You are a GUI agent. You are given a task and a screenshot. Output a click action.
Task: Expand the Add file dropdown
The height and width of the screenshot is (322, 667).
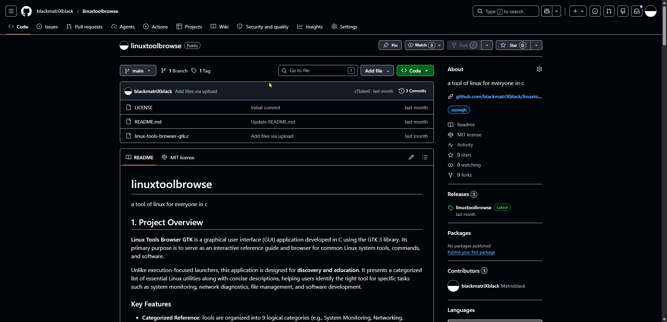pyautogui.click(x=377, y=71)
